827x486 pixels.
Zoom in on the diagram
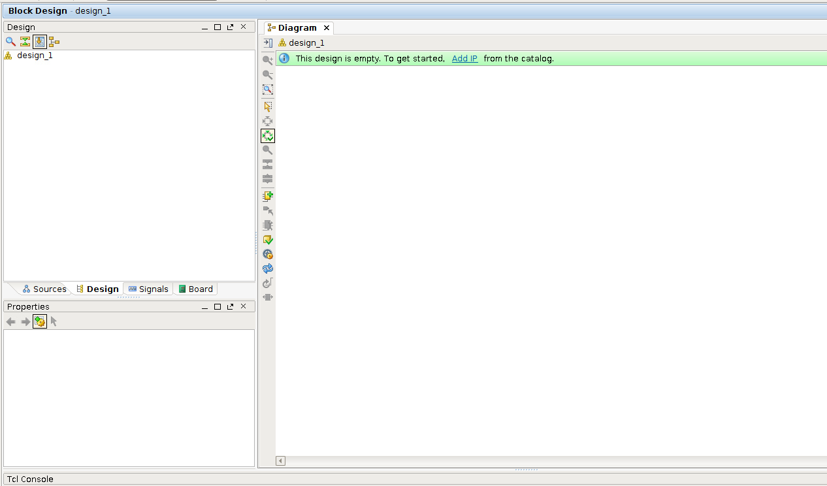coord(268,60)
